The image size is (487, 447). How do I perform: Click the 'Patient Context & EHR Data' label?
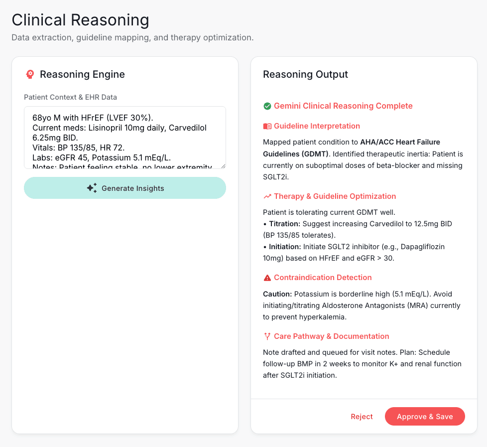tap(71, 97)
